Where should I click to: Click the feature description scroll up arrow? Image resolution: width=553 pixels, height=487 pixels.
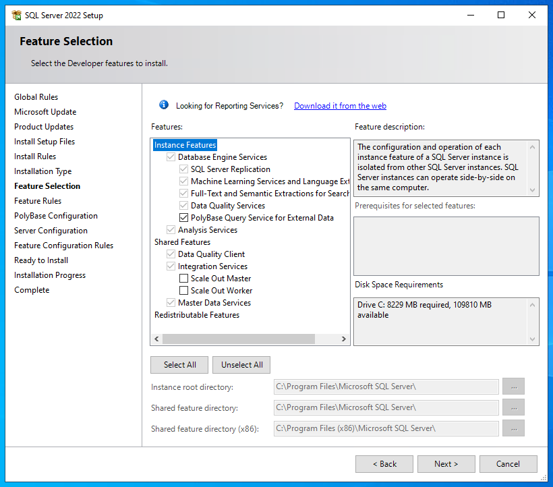533,147
